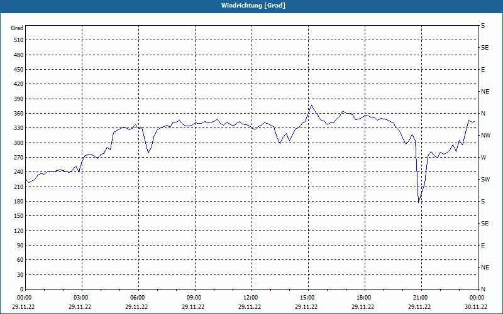
Task: Click the blue line's lowest dip before 21:00
Action: (x=419, y=202)
